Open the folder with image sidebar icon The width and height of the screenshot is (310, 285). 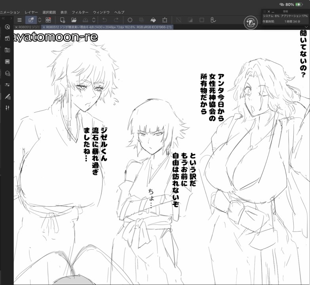pyautogui.click(x=7, y=50)
